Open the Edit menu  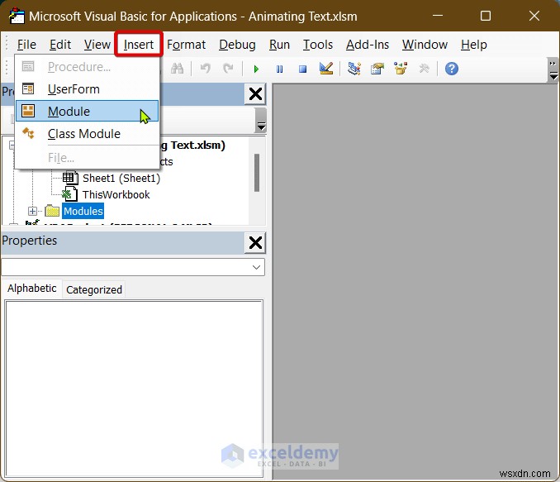60,45
